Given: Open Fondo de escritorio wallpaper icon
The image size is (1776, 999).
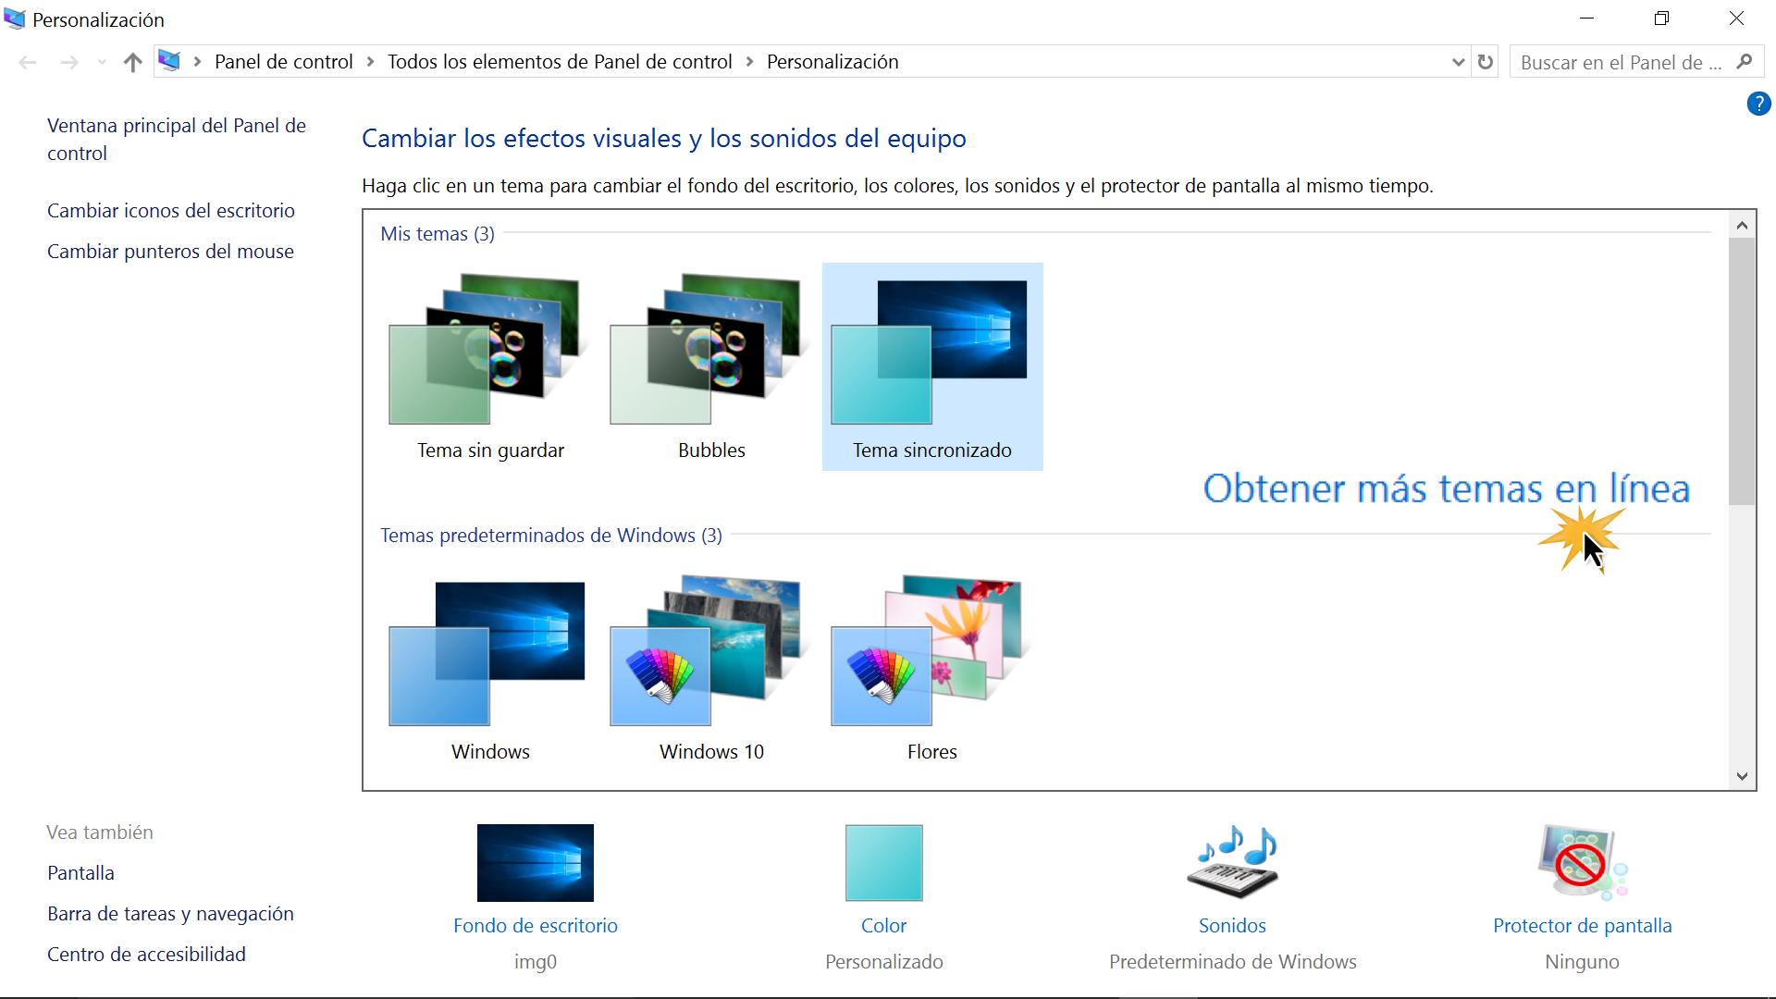Looking at the screenshot, I should pos(536,863).
